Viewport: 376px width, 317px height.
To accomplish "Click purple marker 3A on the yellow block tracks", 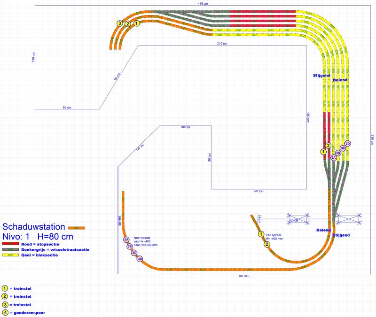I will click(x=334, y=157).
